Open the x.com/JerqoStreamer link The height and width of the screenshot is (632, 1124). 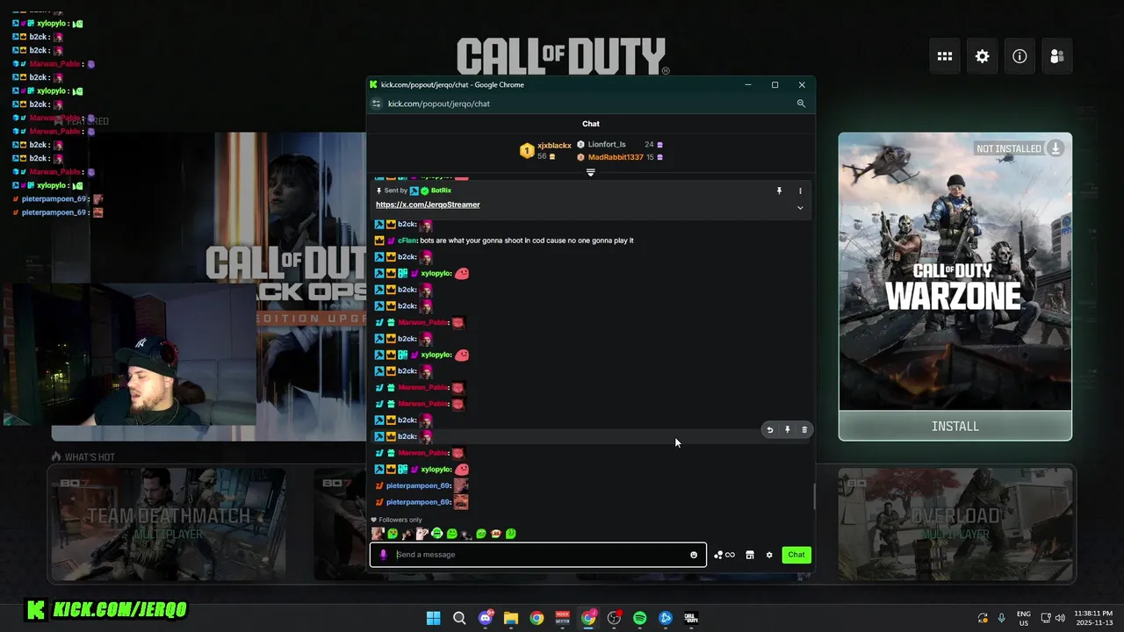[x=428, y=205]
